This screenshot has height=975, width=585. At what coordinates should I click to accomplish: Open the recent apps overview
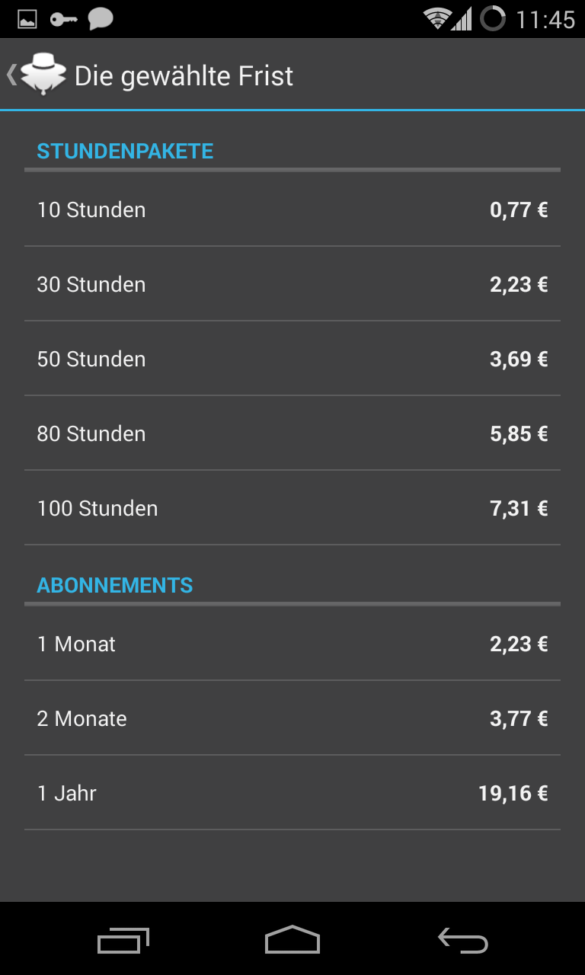click(x=123, y=941)
